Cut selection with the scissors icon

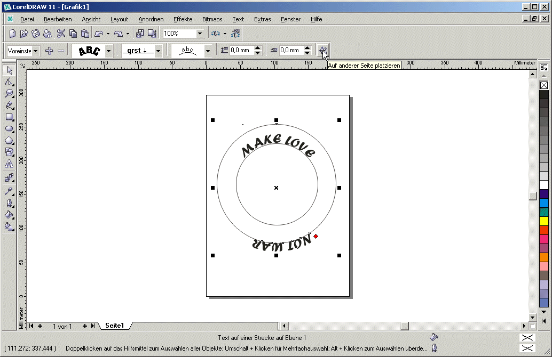pyautogui.click(x=61, y=34)
